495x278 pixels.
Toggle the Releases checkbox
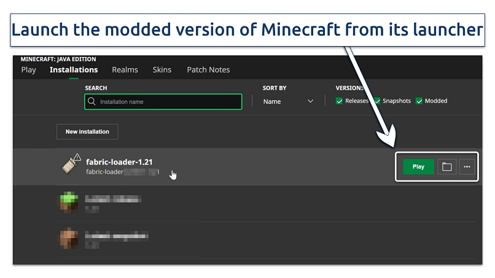click(339, 101)
